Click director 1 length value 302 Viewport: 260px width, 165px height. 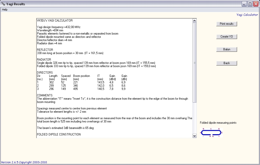point(51,82)
